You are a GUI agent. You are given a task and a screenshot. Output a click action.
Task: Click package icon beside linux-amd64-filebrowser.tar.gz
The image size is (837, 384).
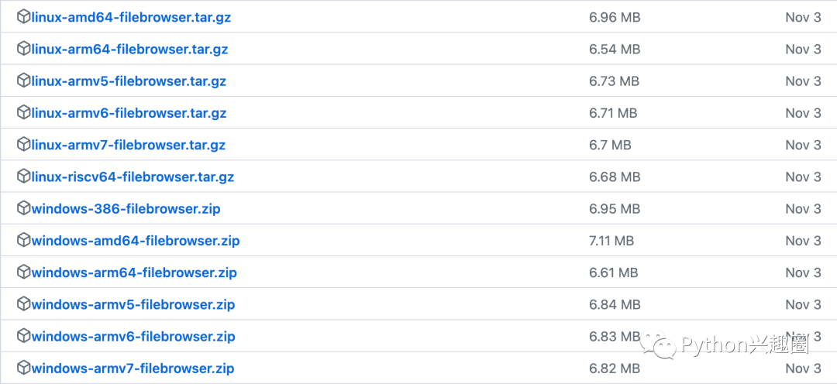tap(23, 17)
